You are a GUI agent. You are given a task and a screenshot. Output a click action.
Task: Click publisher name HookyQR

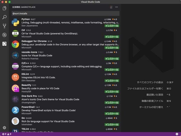point(26,92)
